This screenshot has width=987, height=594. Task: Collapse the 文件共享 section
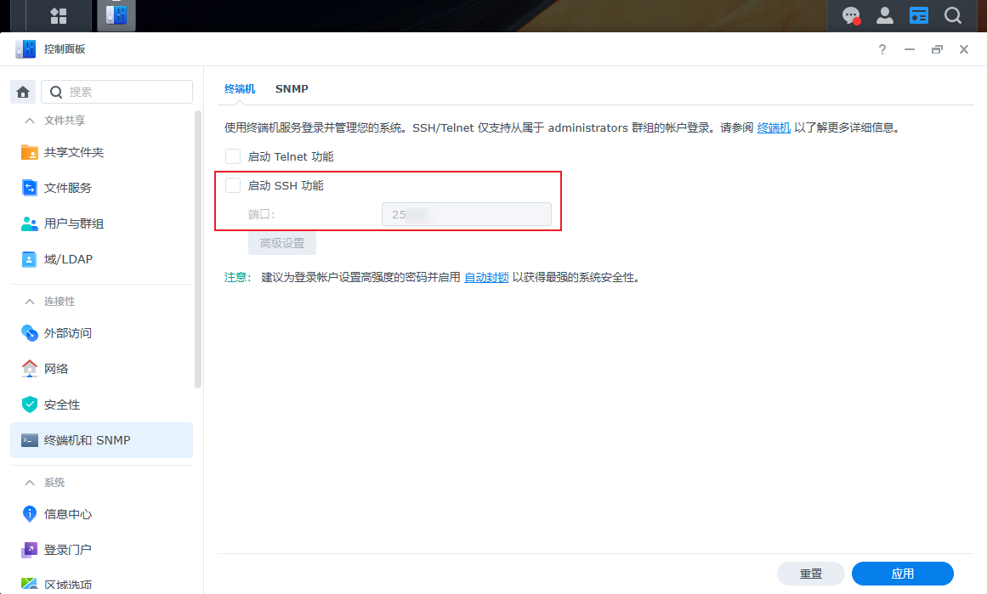(30, 121)
